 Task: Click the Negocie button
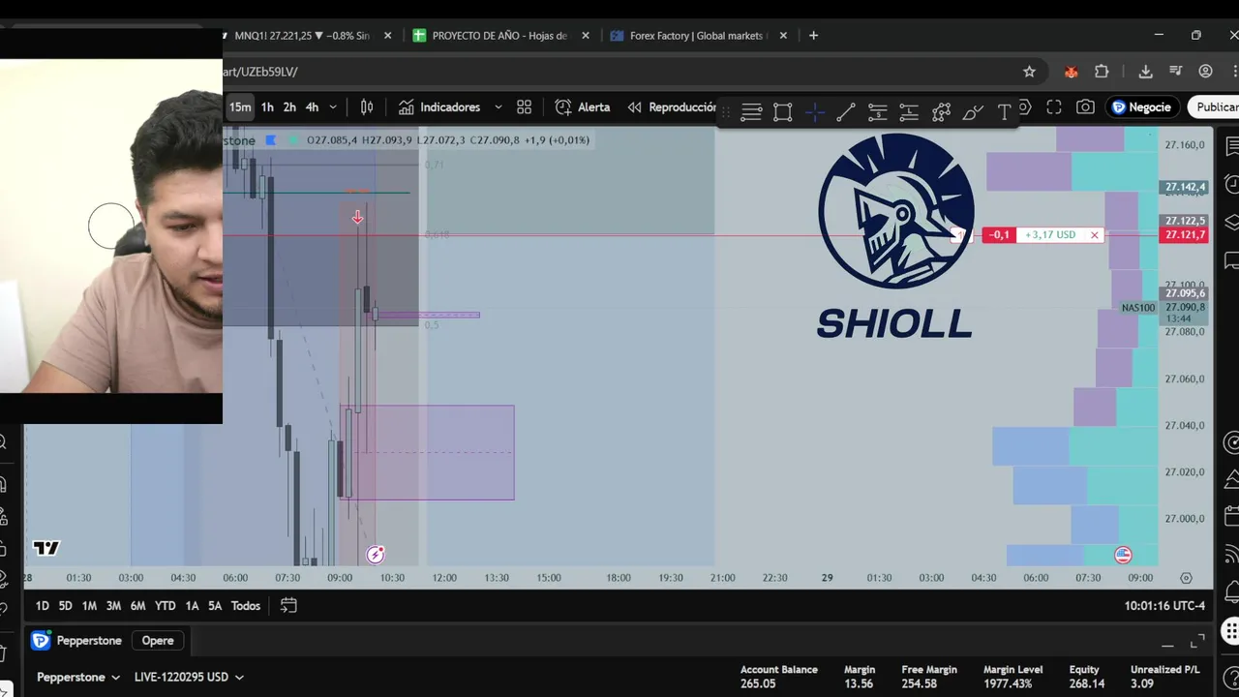click(1141, 107)
